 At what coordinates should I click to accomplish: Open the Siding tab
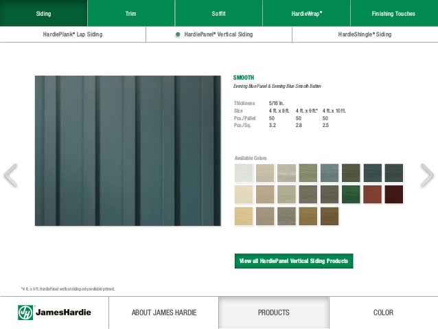click(x=43, y=13)
